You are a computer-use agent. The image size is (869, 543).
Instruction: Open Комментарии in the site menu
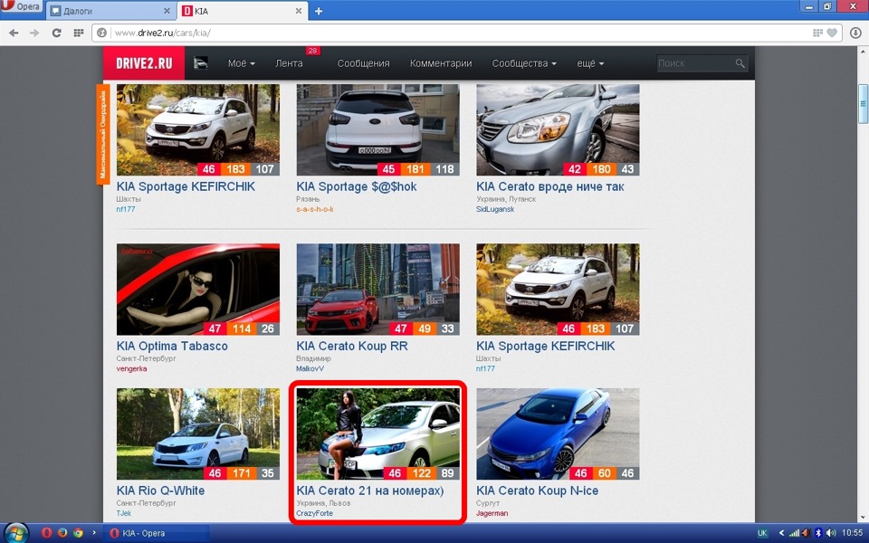441,63
